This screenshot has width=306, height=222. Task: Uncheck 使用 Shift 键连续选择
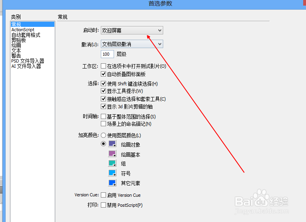pyautogui.click(x=104, y=84)
